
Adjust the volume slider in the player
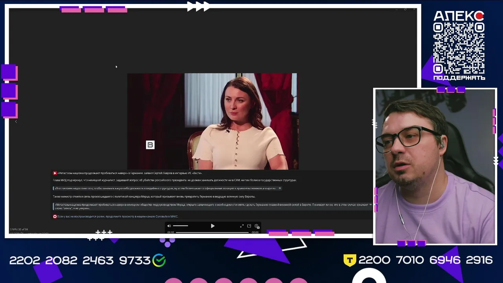tap(180, 226)
